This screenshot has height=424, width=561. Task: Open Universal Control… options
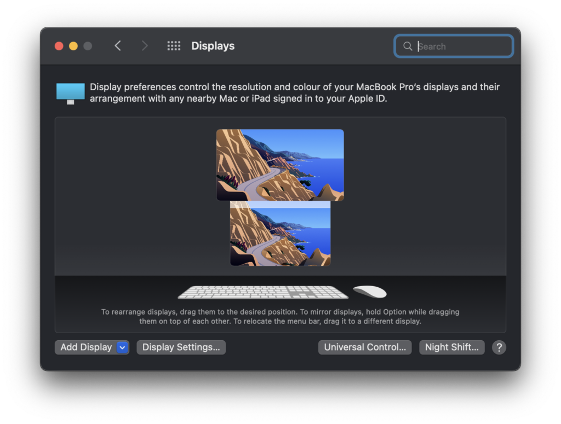365,347
